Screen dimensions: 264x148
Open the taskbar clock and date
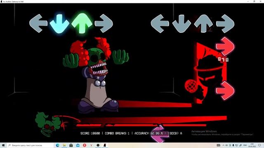tap(252, 145)
